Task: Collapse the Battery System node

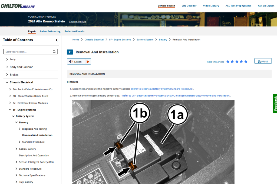Action: pos(13,116)
